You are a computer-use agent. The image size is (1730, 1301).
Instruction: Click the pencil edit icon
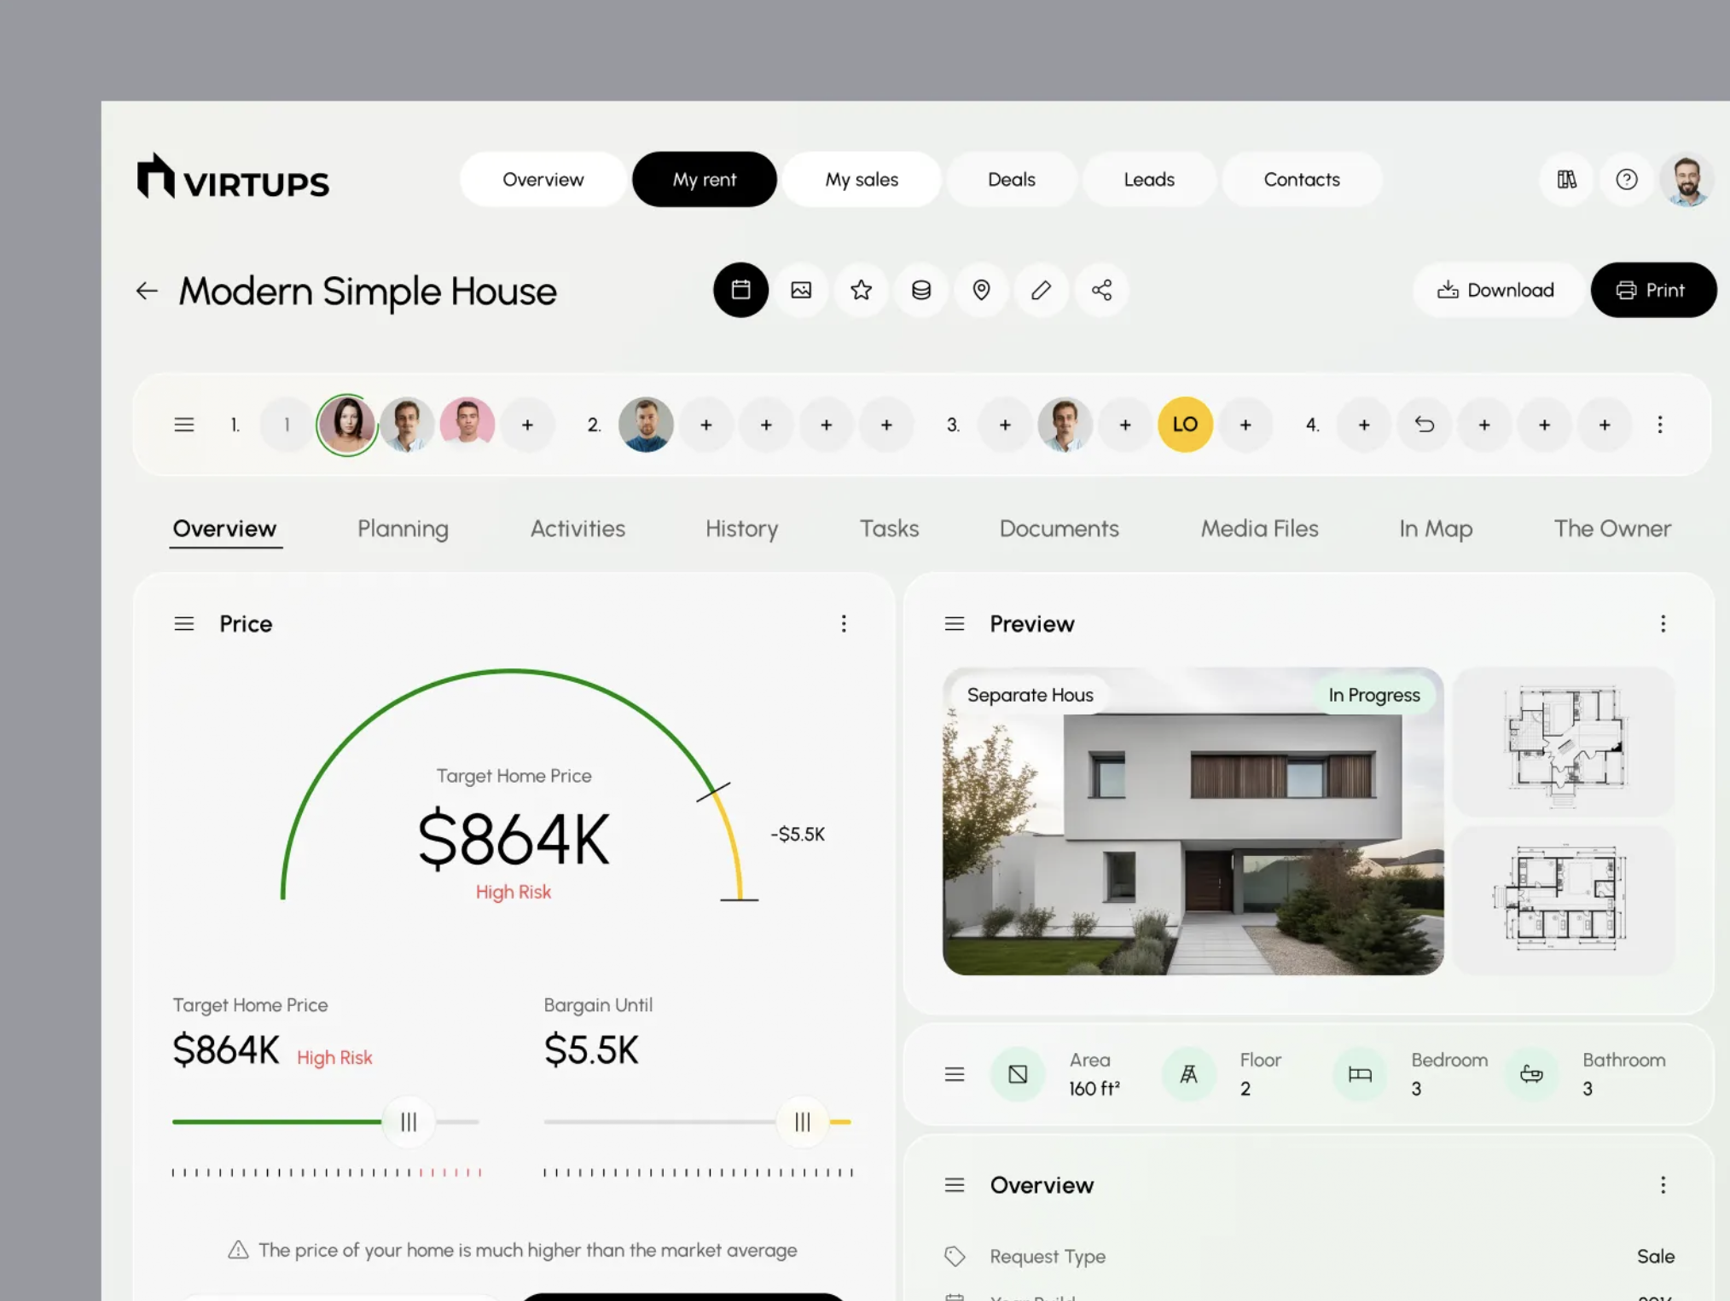[1041, 290]
